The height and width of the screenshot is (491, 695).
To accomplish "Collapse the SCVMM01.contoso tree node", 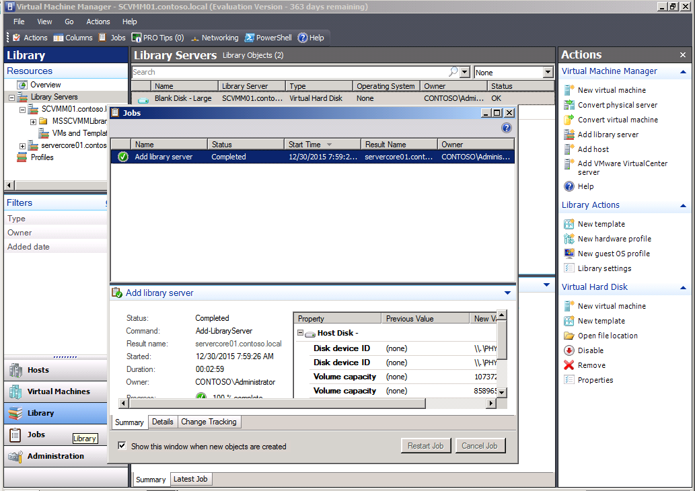I will coord(23,110).
